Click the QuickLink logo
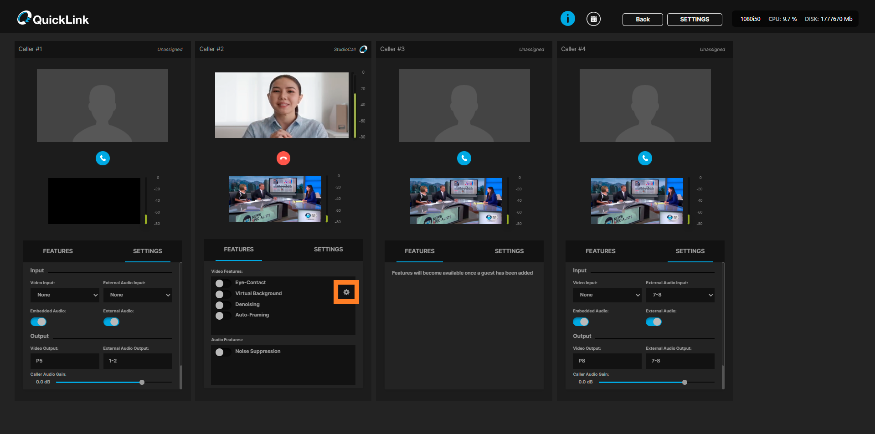Image resolution: width=875 pixels, height=434 pixels. 53,19
